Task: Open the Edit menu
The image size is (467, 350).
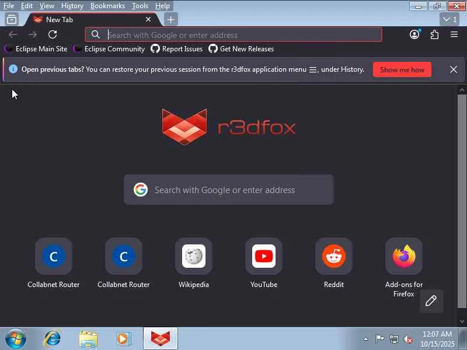Action: [x=26, y=6]
